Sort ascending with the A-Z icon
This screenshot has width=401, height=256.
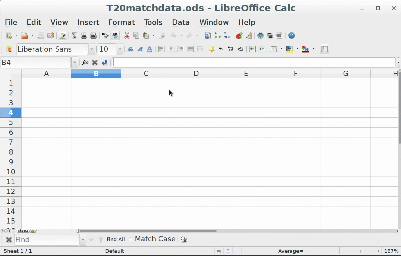(217, 36)
